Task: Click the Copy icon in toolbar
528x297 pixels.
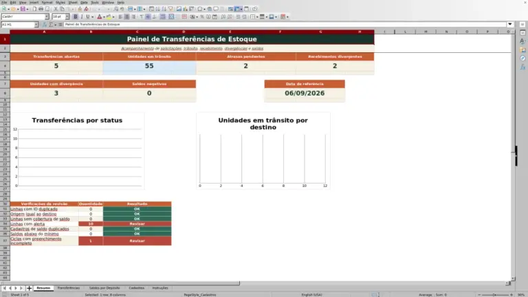Action: coord(63,9)
